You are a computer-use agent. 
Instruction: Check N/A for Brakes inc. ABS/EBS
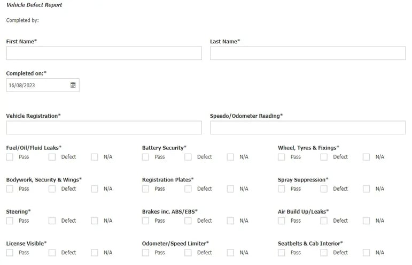click(x=230, y=221)
